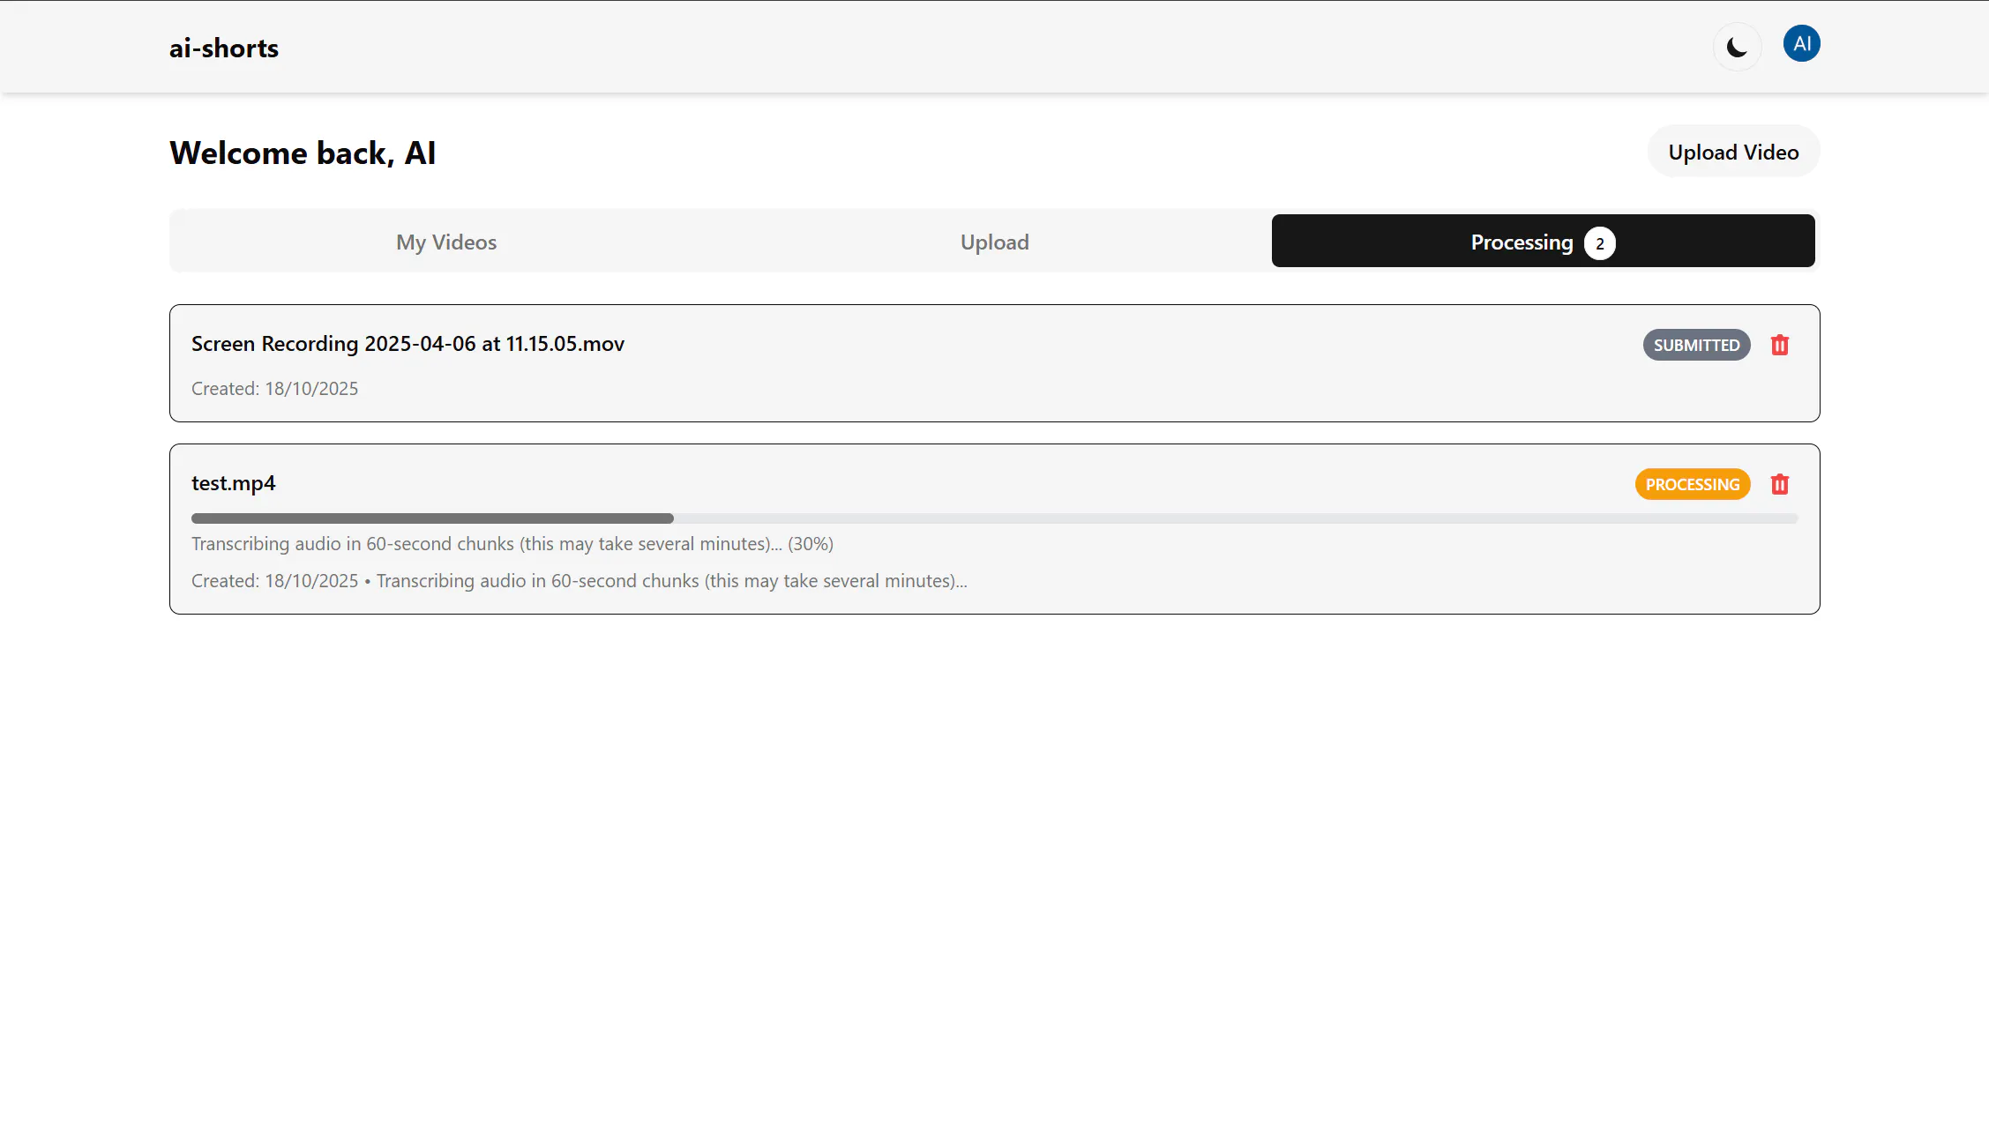1989x1148 pixels.
Task: Delete test.mp4 using its trash icon
Action: [x=1779, y=484]
